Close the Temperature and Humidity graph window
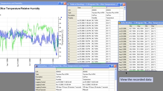 point(65,4)
